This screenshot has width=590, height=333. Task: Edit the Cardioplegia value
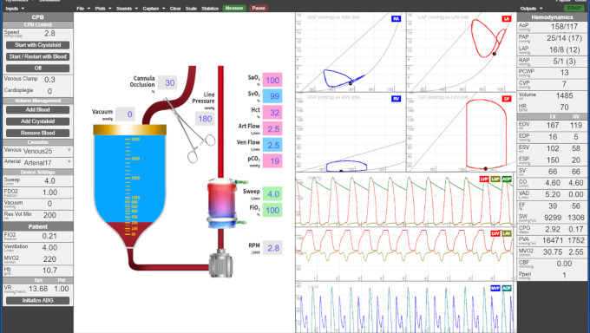(49, 91)
